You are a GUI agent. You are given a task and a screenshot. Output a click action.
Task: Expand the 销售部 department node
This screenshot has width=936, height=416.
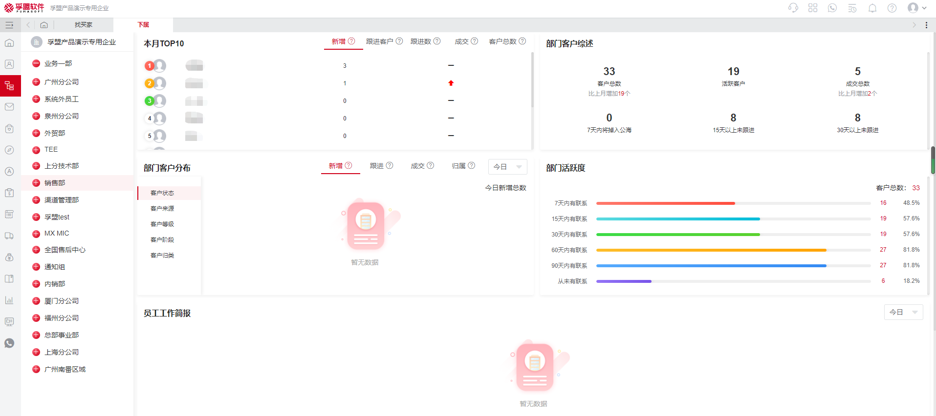point(36,183)
